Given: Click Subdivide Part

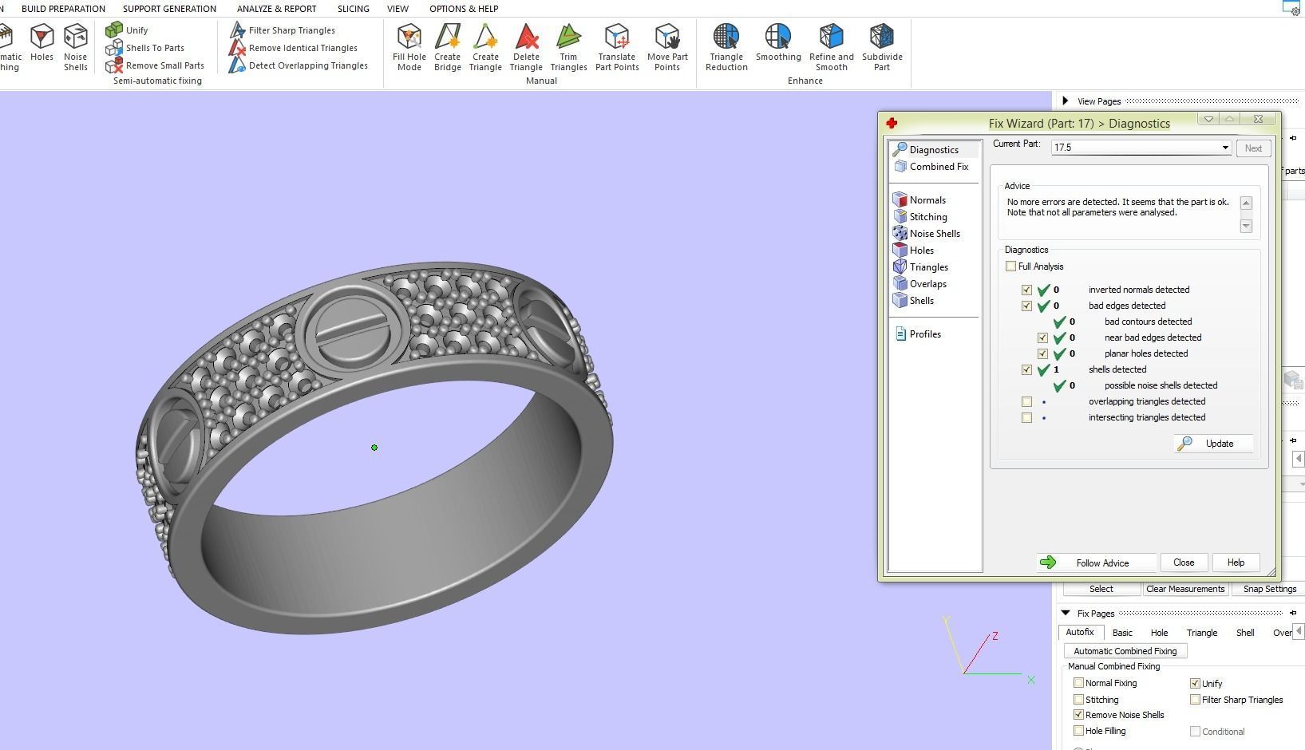Looking at the screenshot, I should (882, 48).
